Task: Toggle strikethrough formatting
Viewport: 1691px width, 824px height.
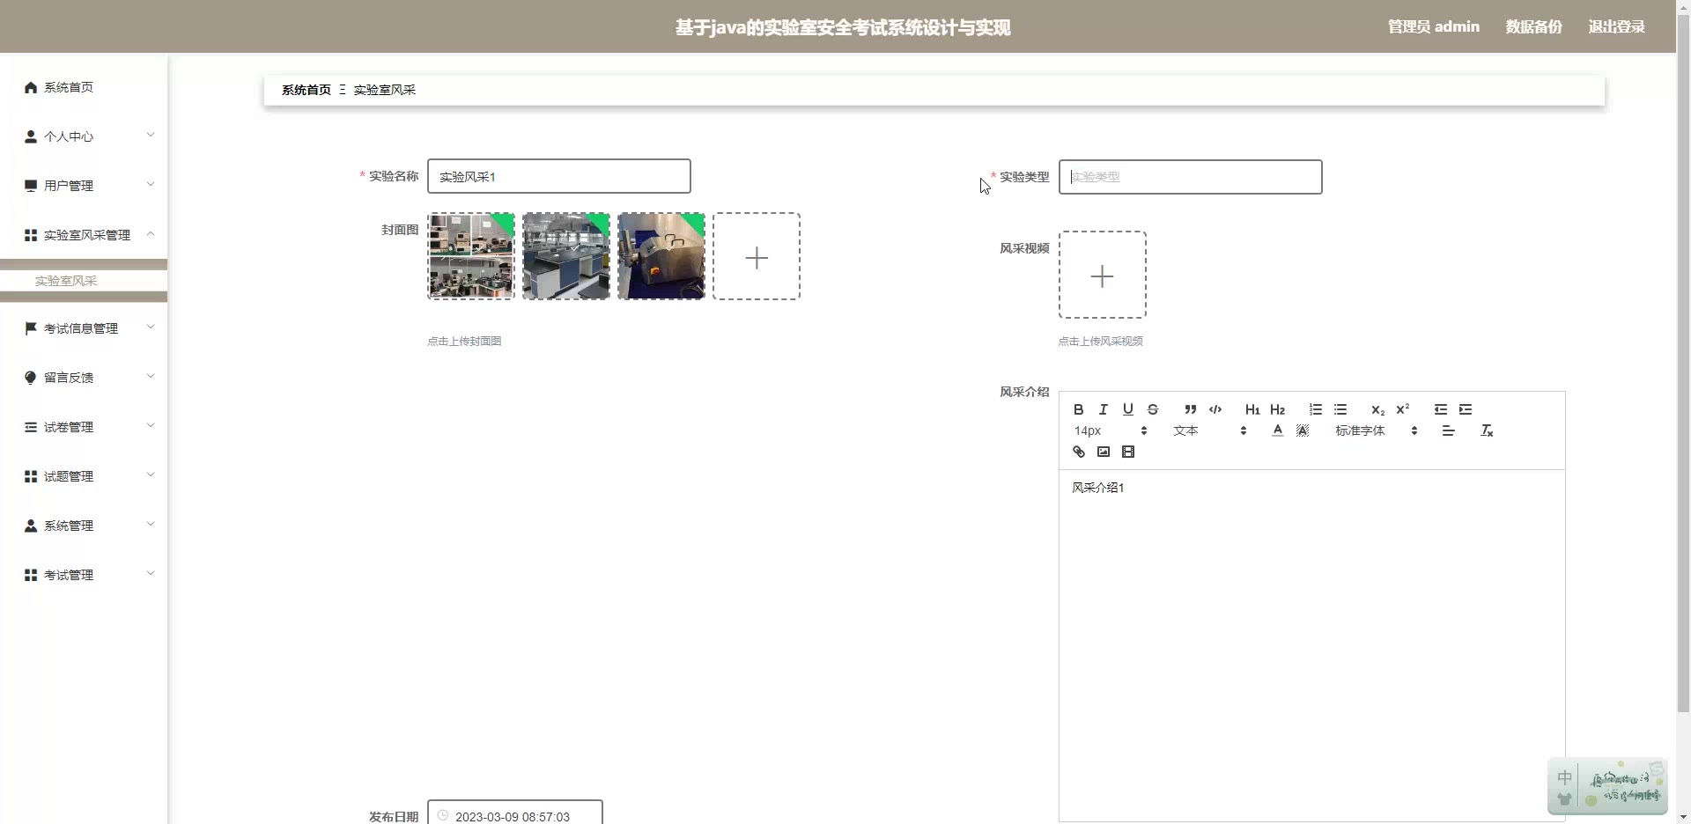Action: pyautogui.click(x=1152, y=409)
